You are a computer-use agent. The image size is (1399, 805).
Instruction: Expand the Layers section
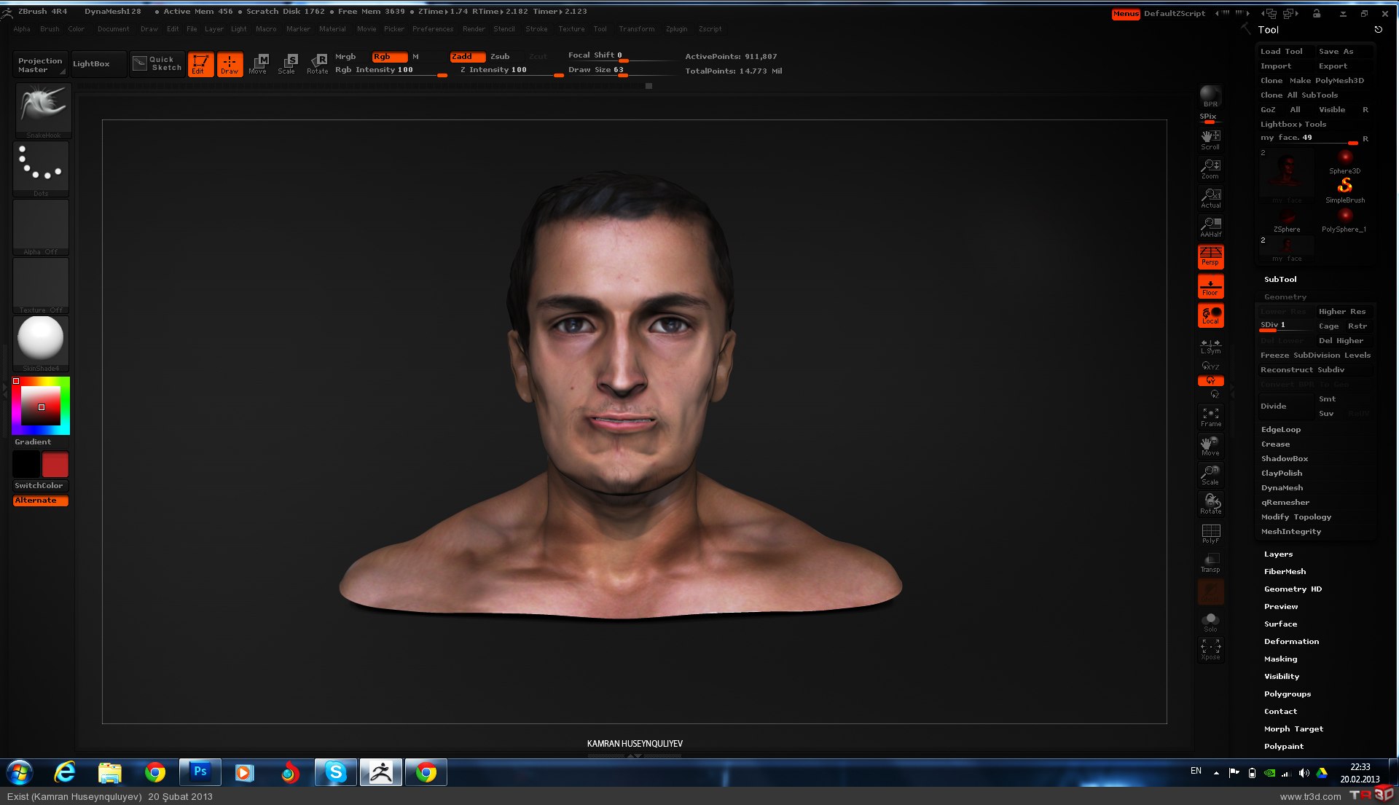pos(1278,554)
